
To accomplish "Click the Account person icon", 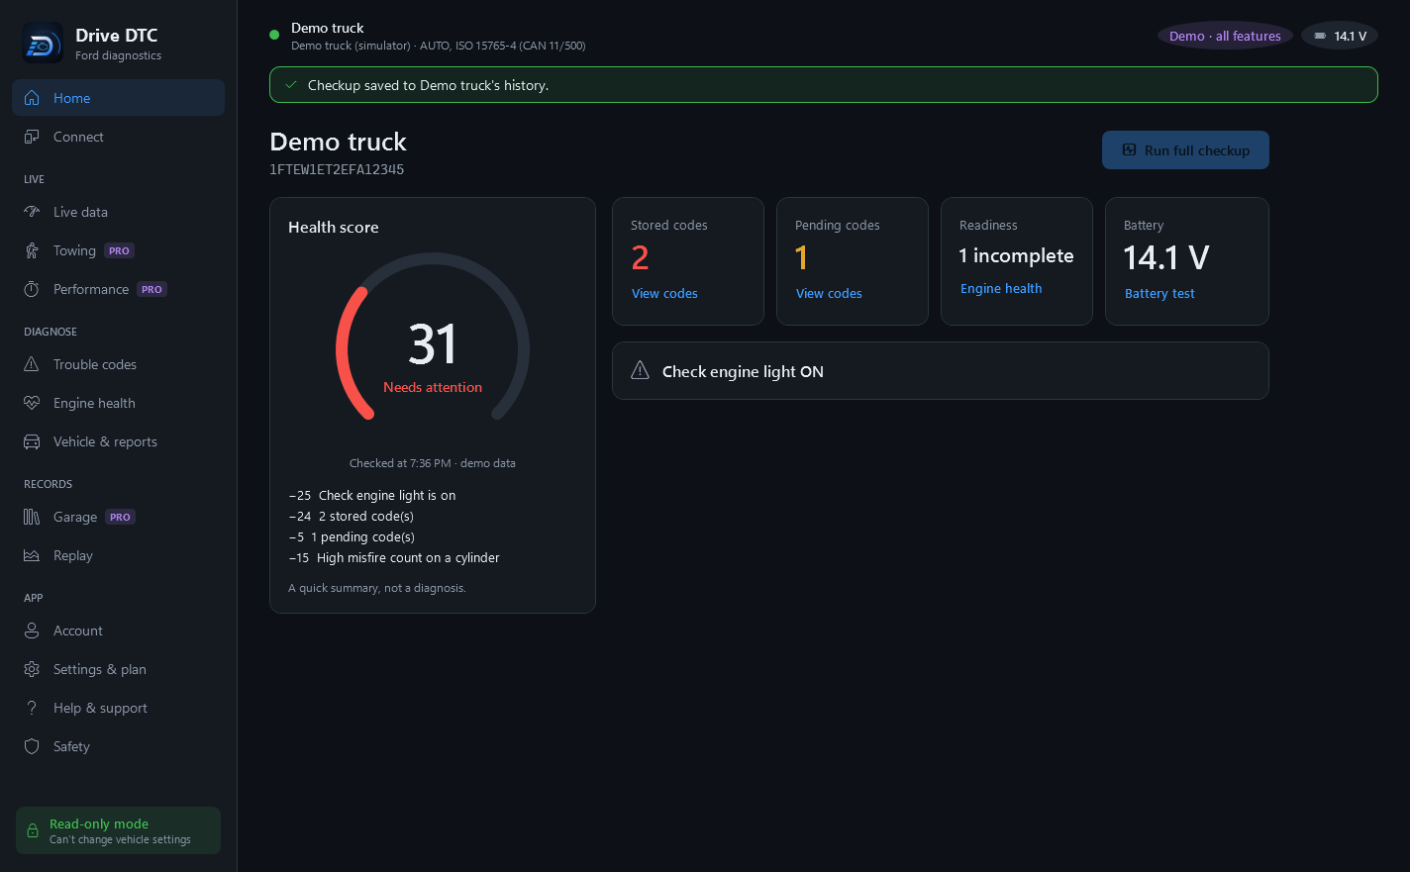I will [x=32, y=630].
